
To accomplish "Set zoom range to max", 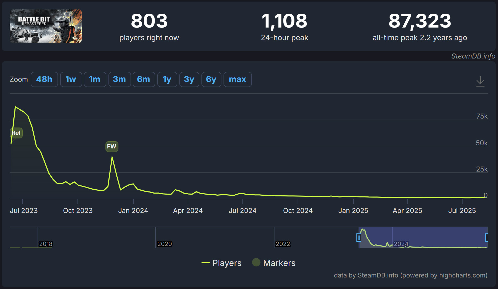I will 237,79.
